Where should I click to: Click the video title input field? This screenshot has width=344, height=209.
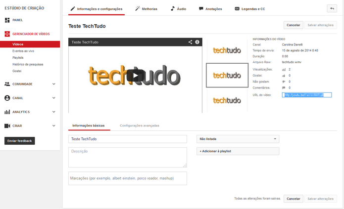pyautogui.click(x=128, y=139)
